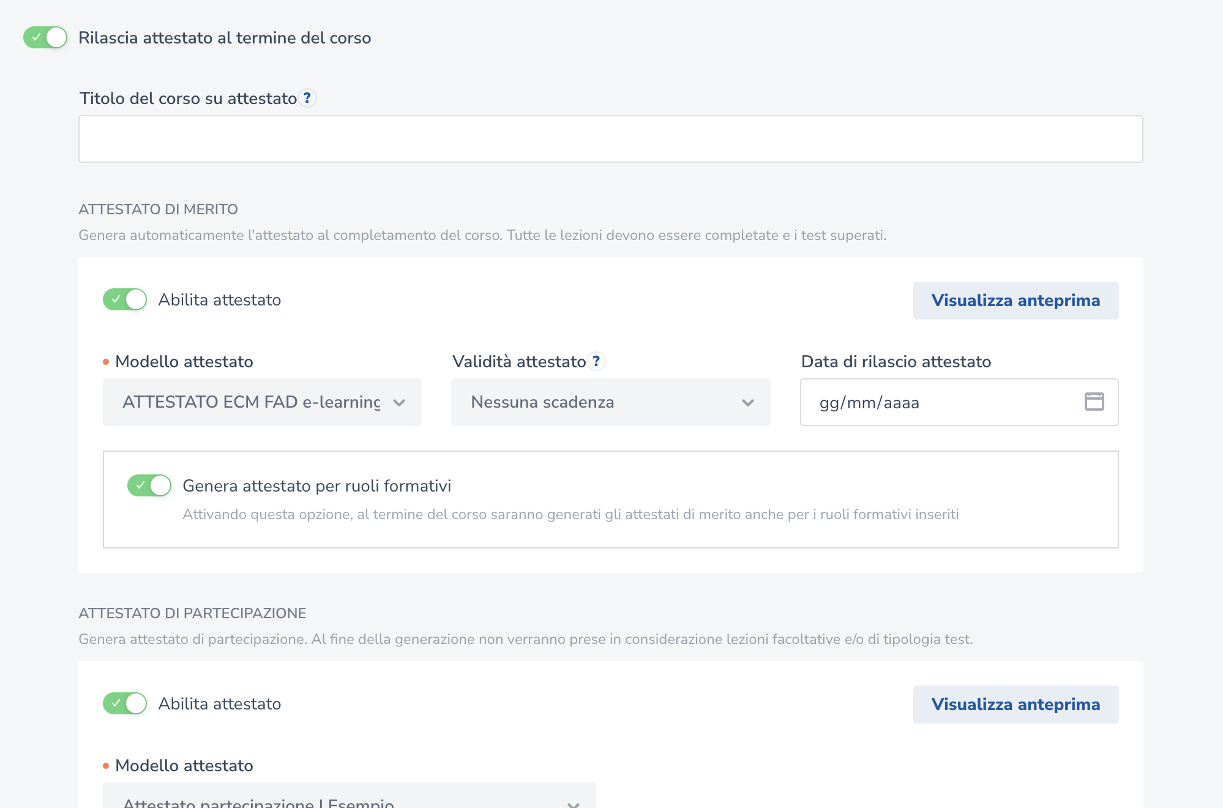Disable Abilita attestato in Attestato di merito
The height and width of the screenshot is (808, 1223).
click(125, 299)
